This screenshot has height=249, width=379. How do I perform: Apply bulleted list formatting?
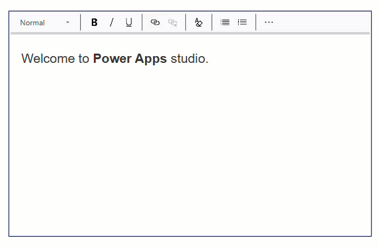pyautogui.click(x=225, y=22)
